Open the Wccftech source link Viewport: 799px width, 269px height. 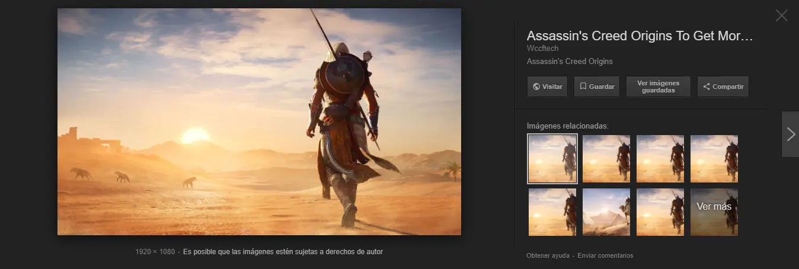pyautogui.click(x=543, y=49)
